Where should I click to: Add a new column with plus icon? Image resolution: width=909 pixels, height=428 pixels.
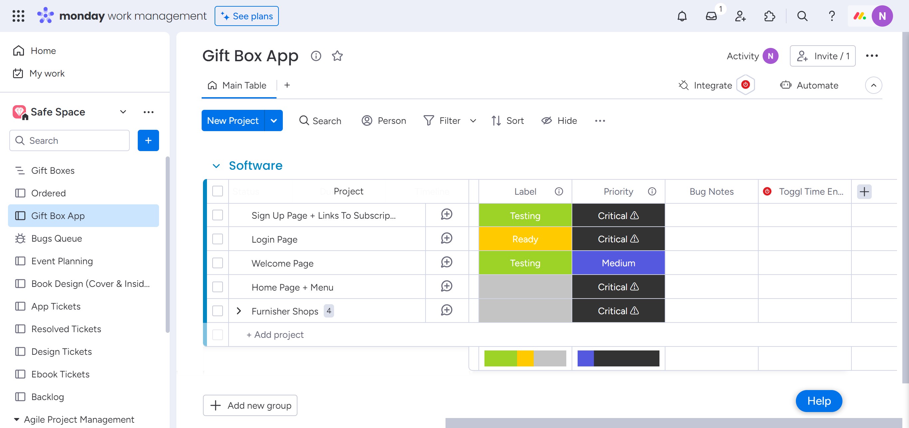[864, 192]
